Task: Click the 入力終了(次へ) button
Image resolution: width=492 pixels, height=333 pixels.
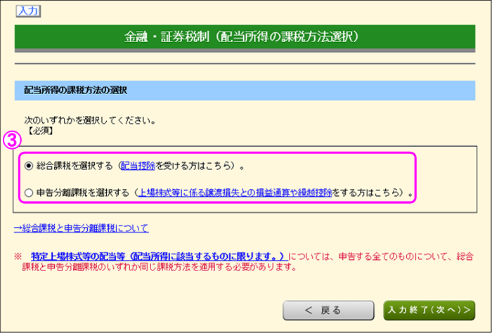Action: coord(429,311)
